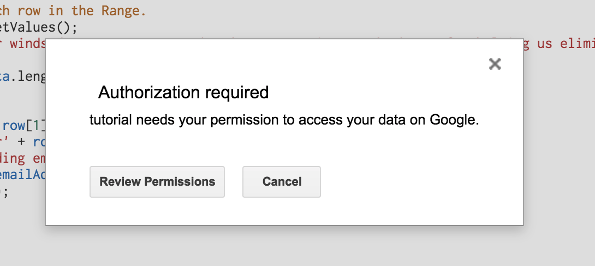Click the 'ding em' comment fragment
The image size is (595, 266).
[22, 159]
